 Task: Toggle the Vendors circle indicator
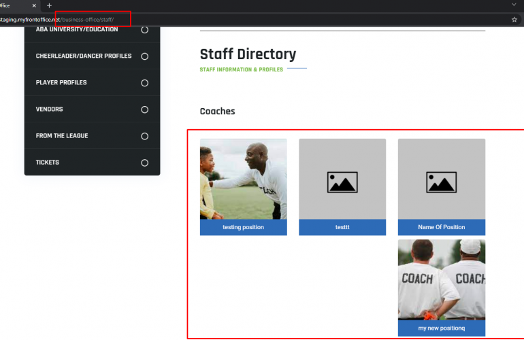[x=144, y=109]
